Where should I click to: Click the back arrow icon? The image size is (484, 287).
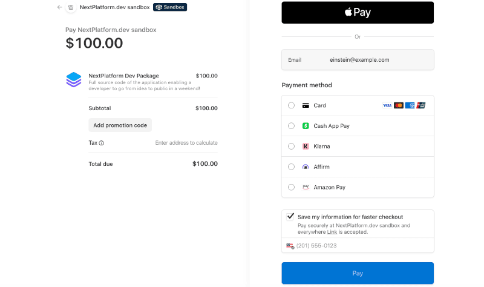point(59,7)
